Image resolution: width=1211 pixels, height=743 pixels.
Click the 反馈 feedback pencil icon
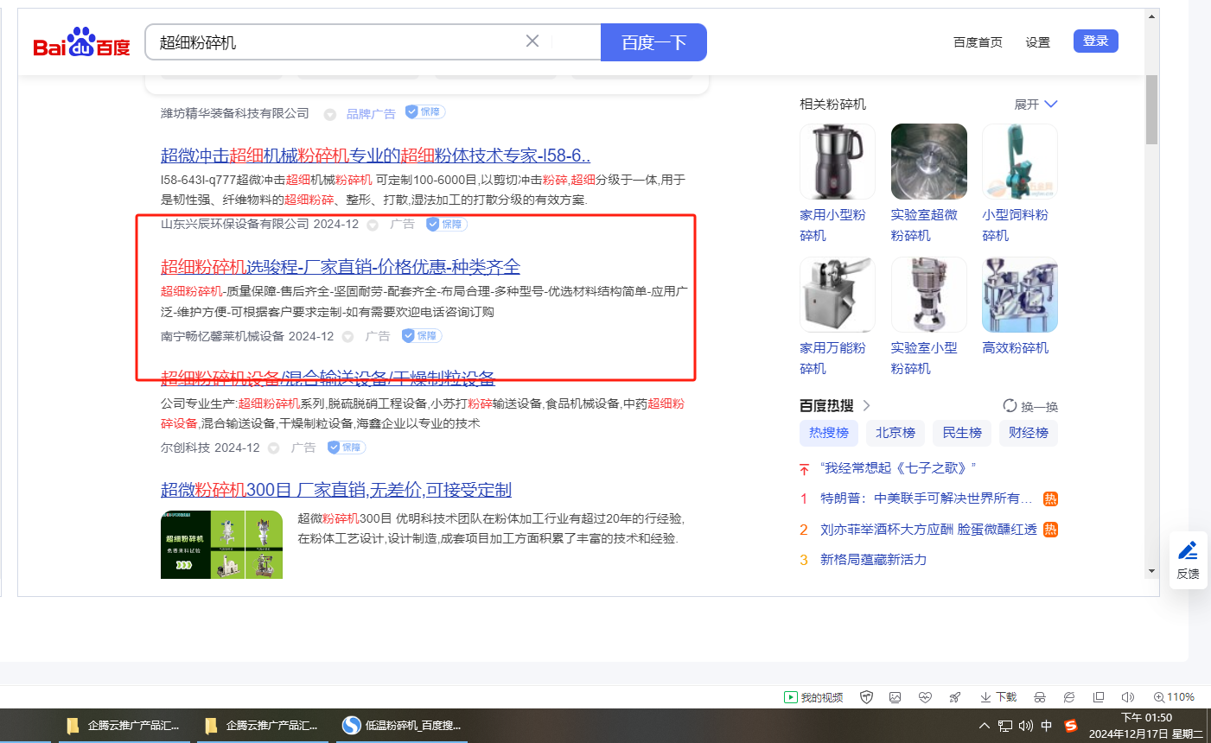coord(1188,551)
